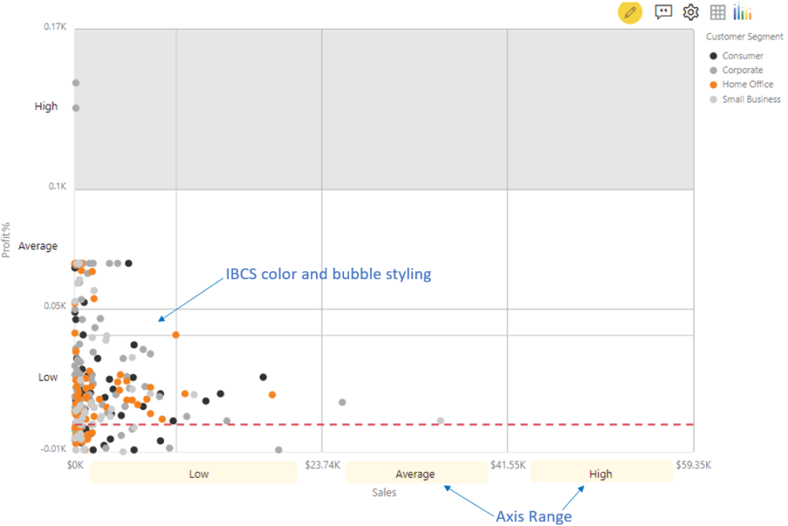The height and width of the screenshot is (526, 788).
Task: Click the Customer Segment legend title
Action: pos(744,36)
